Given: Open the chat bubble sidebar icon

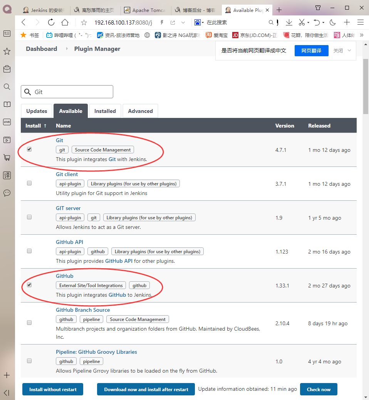Looking at the screenshot, I should [x=7, y=193].
